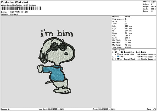This screenshot has height=111, width=157.
Task: Select the Stop Sequence heading
Action: pos(119,49)
